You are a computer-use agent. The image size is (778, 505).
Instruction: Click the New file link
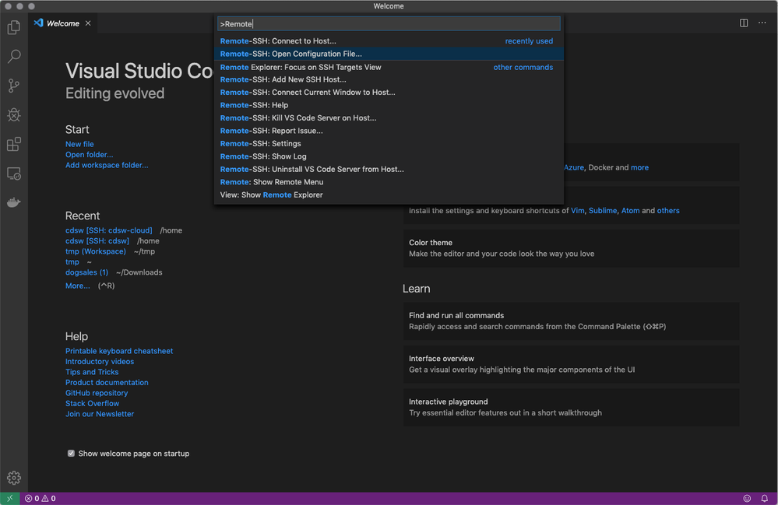pos(79,144)
